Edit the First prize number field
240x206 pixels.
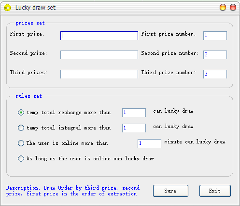point(215,36)
